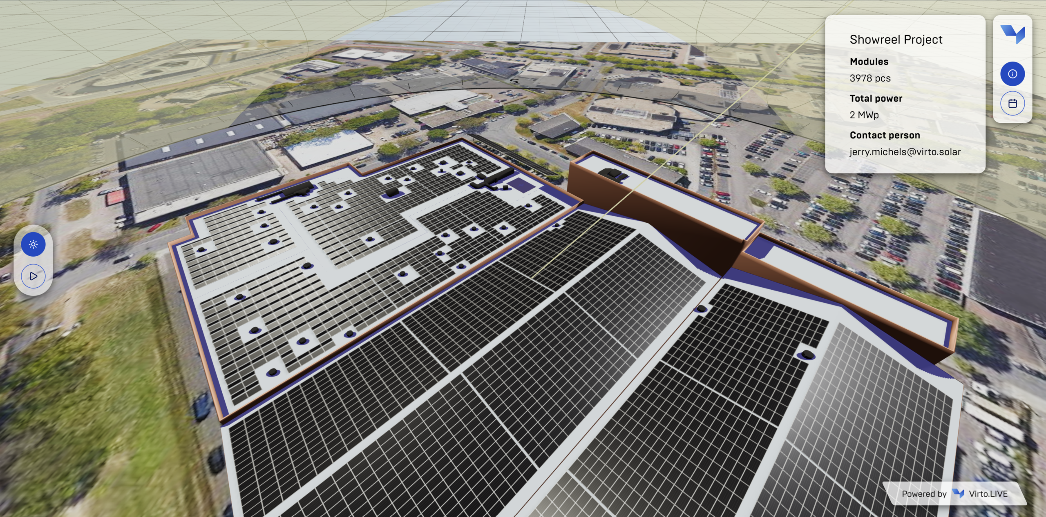Select the Showreel Project title

(x=896, y=40)
